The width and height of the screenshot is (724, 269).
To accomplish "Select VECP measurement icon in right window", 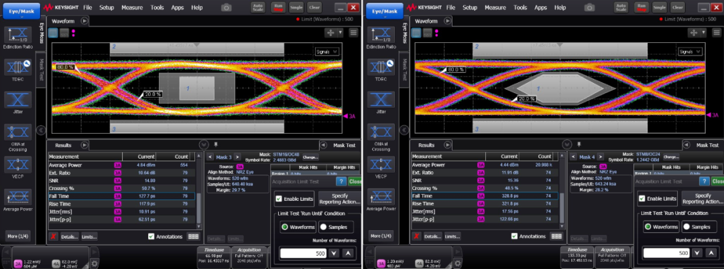I will coord(381,165).
